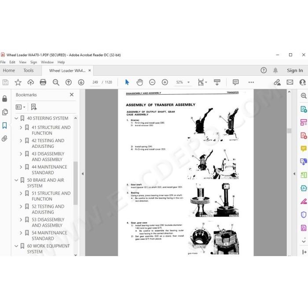Switch to the Tools tab
This screenshot has width=308, height=308.
click(x=29, y=70)
